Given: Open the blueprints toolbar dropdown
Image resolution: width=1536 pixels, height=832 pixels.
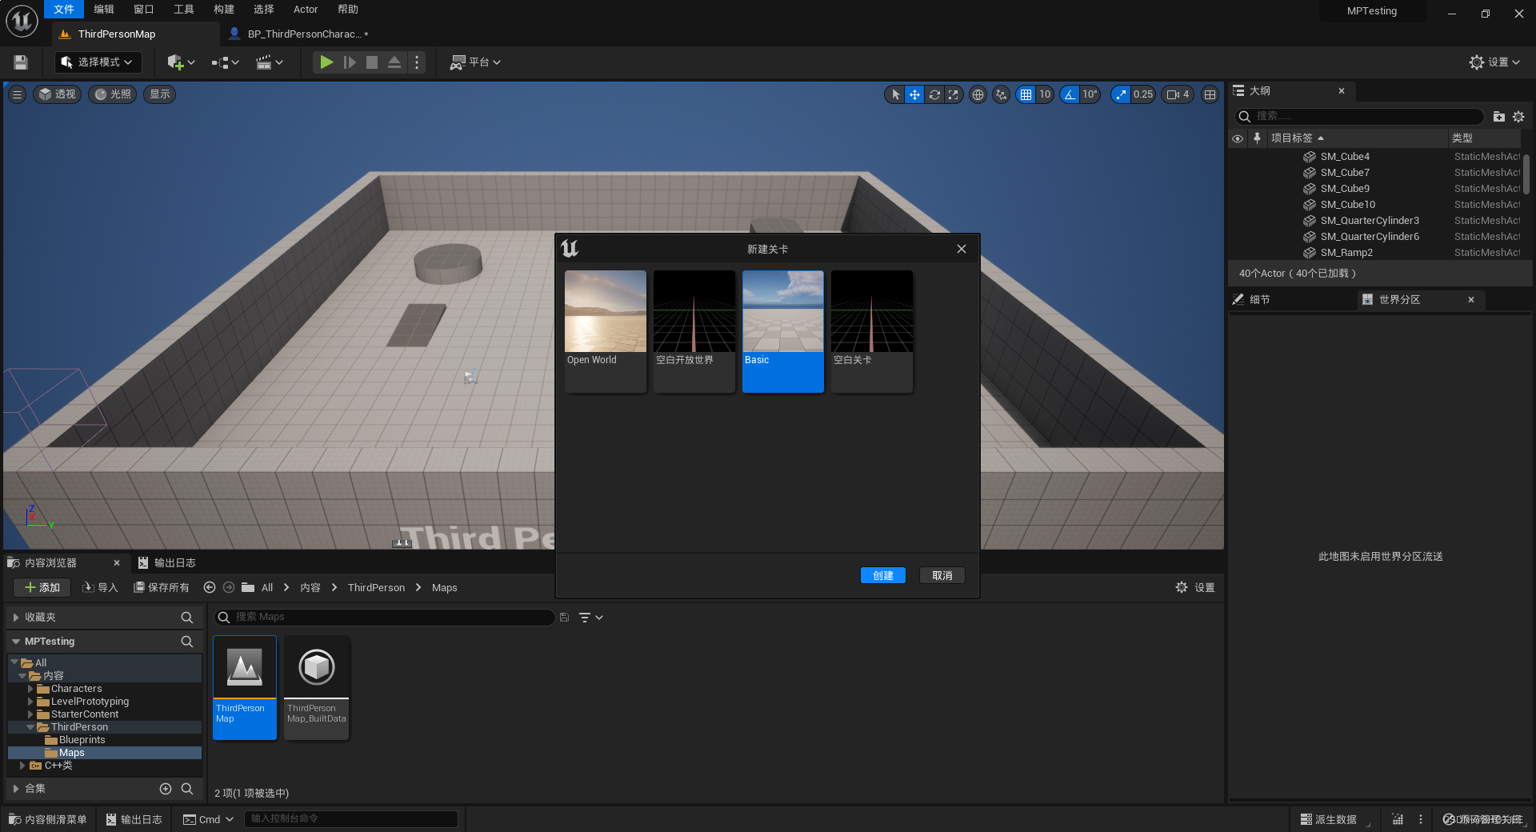Looking at the screenshot, I should 226,62.
